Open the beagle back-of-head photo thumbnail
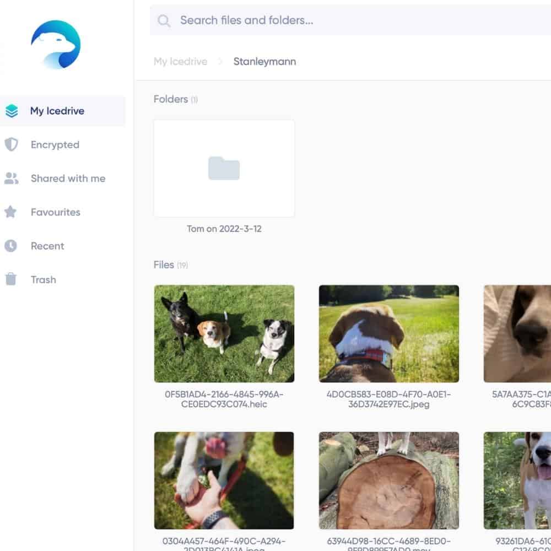This screenshot has width=551, height=551. (x=389, y=333)
